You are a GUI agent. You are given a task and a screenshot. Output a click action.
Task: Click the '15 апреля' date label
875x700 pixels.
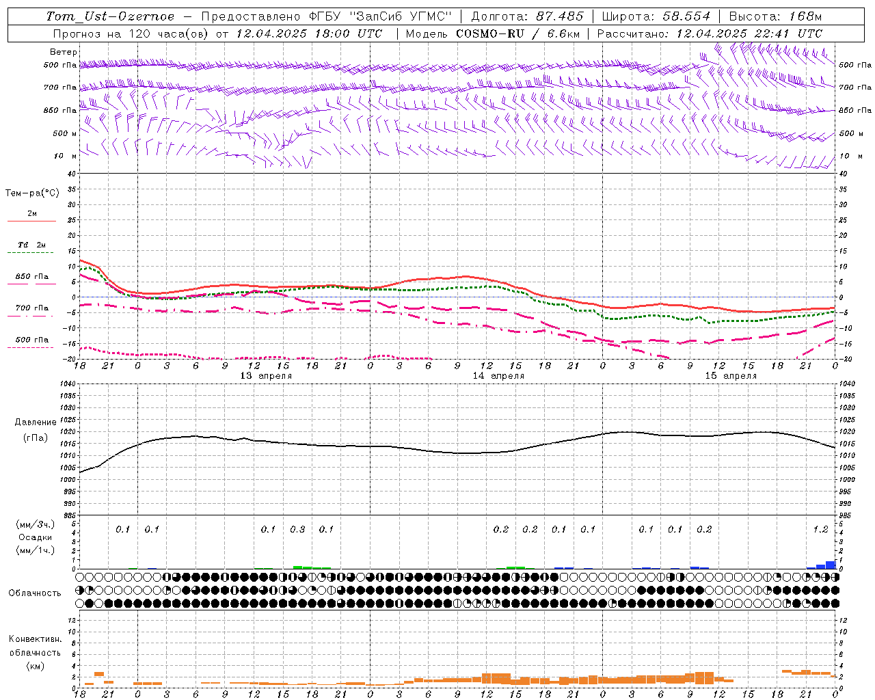point(731,376)
